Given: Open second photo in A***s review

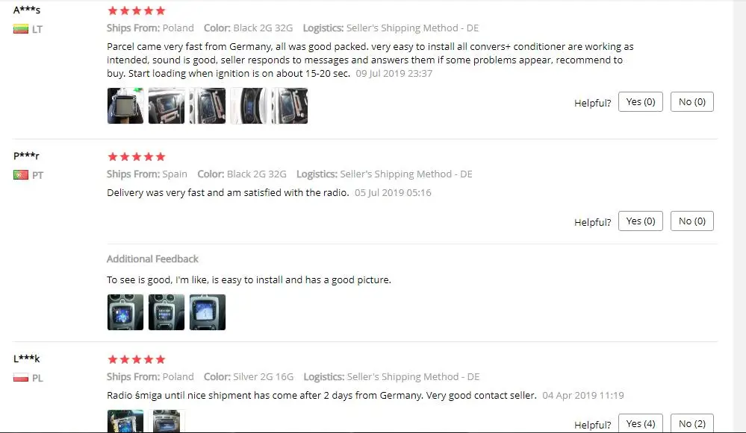Looking at the screenshot, I should 167,106.
